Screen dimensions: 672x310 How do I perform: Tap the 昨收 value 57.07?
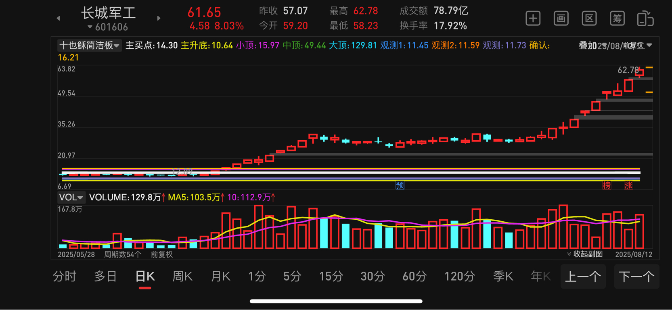tap(295, 11)
